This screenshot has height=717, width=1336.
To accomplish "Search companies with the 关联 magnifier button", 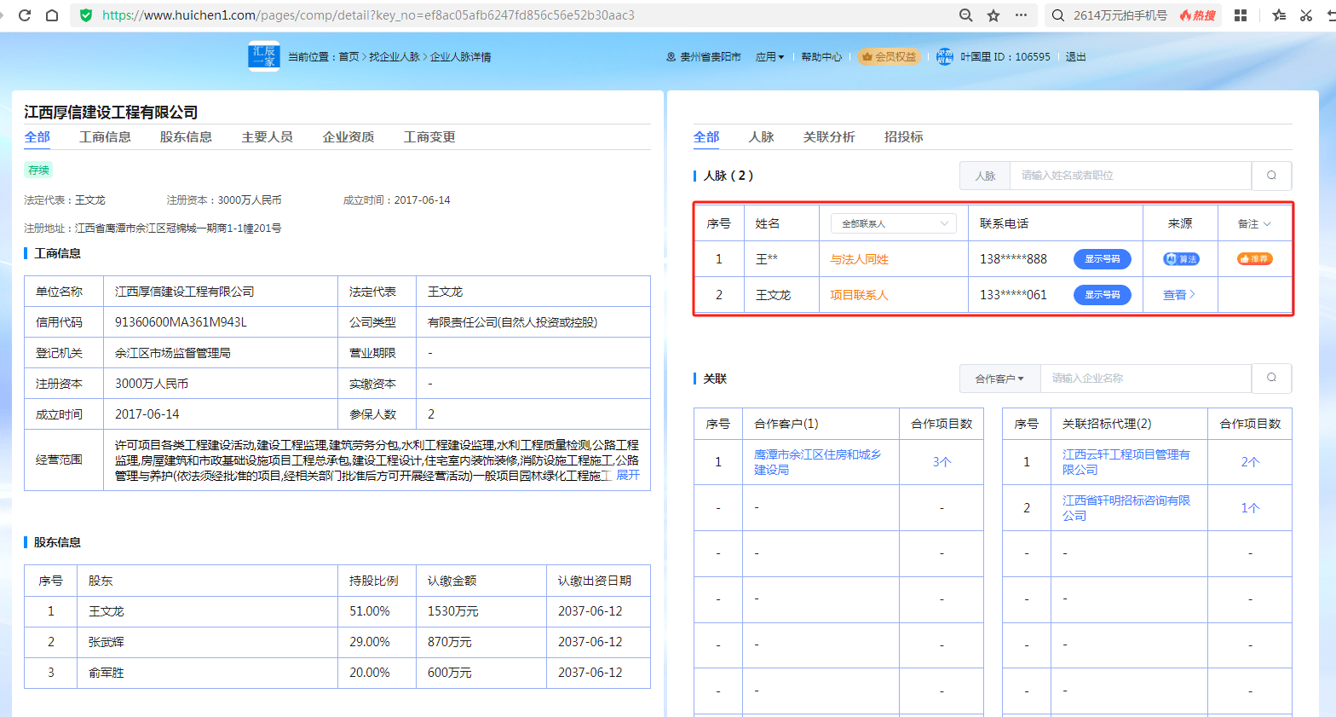I will coord(1271,378).
